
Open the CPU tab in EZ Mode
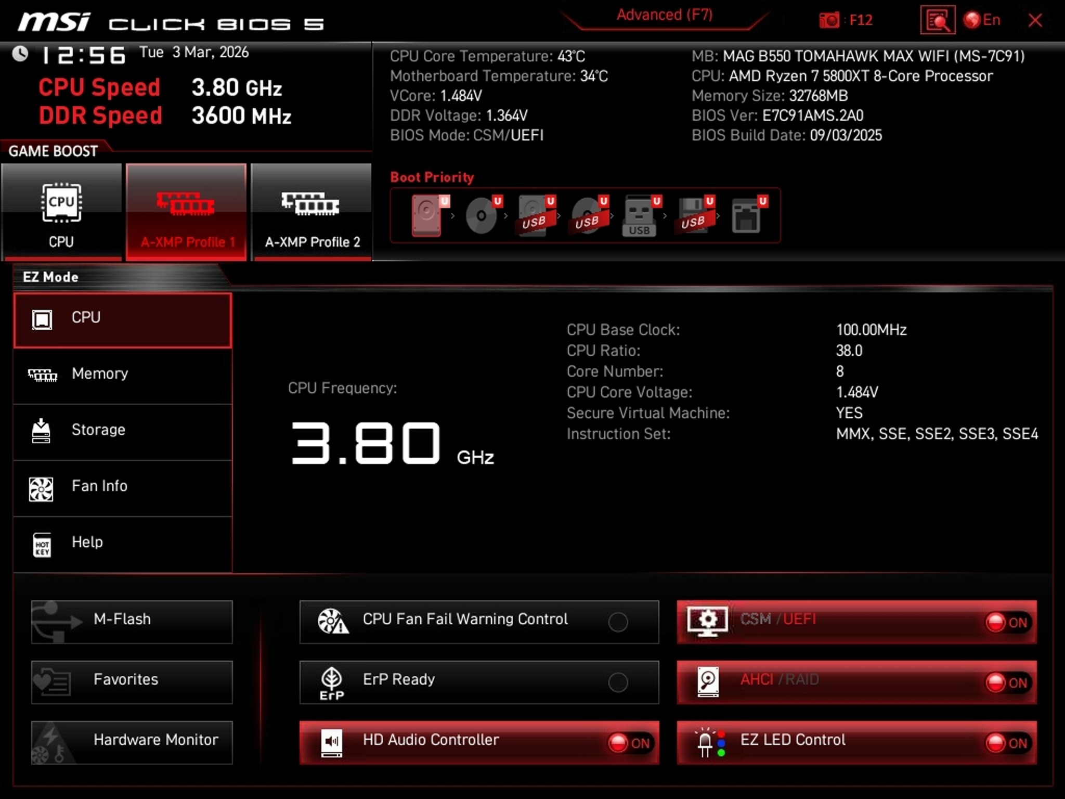(123, 320)
